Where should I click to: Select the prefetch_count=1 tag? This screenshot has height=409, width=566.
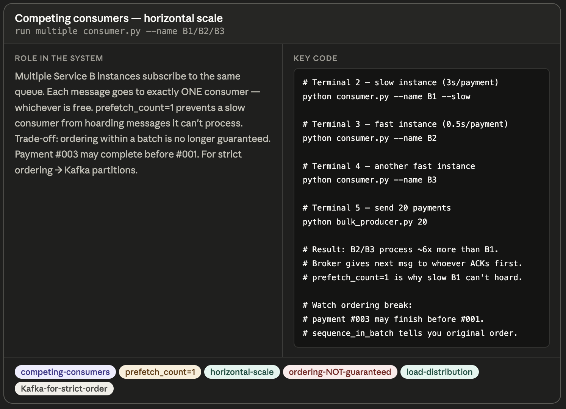160,372
